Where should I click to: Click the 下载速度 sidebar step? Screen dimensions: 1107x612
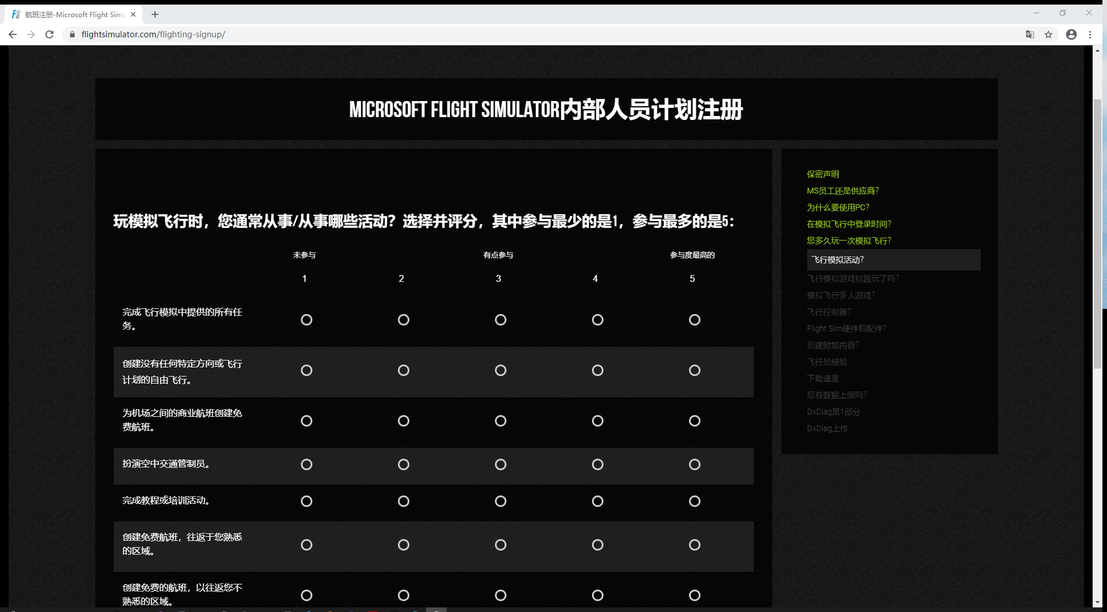click(x=823, y=378)
